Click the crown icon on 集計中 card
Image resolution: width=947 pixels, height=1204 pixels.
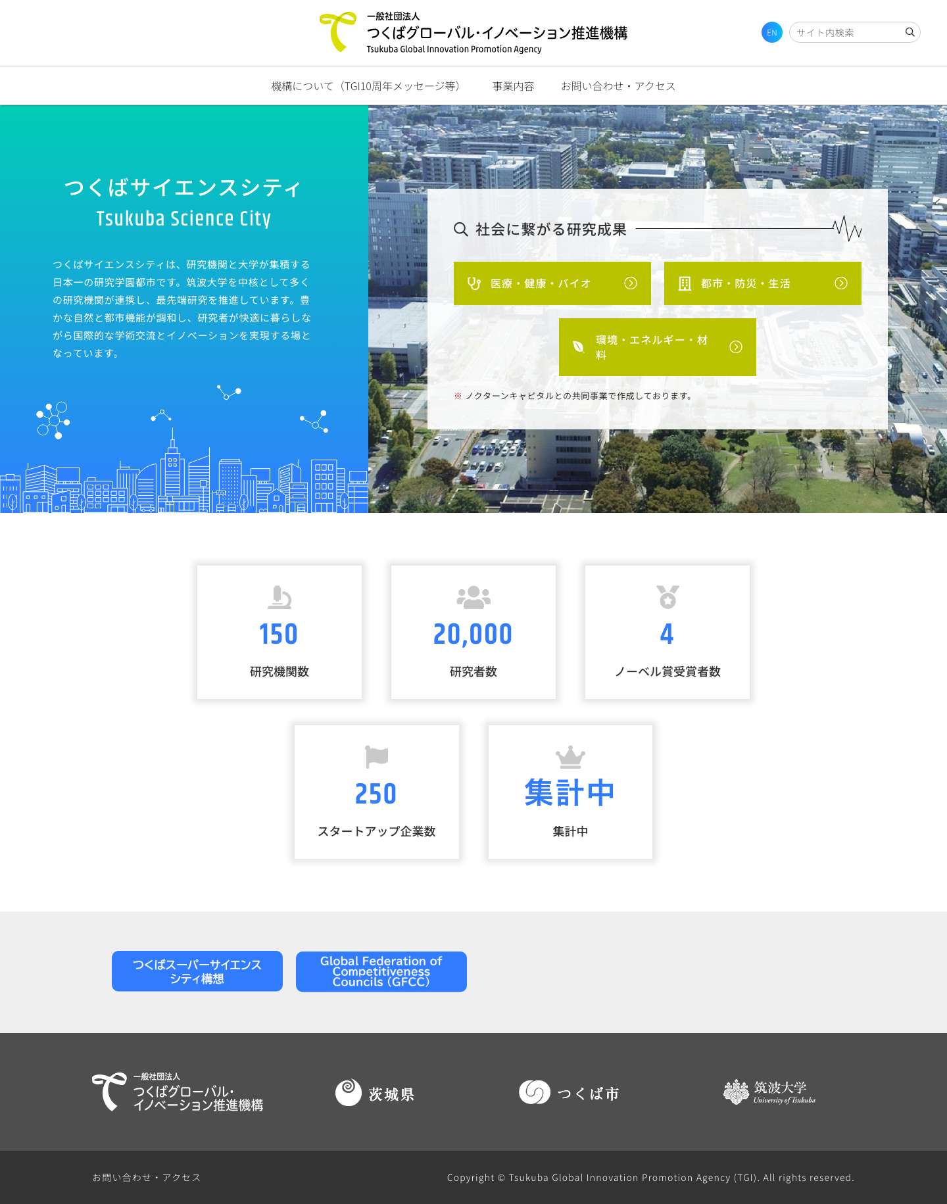(570, 757)
